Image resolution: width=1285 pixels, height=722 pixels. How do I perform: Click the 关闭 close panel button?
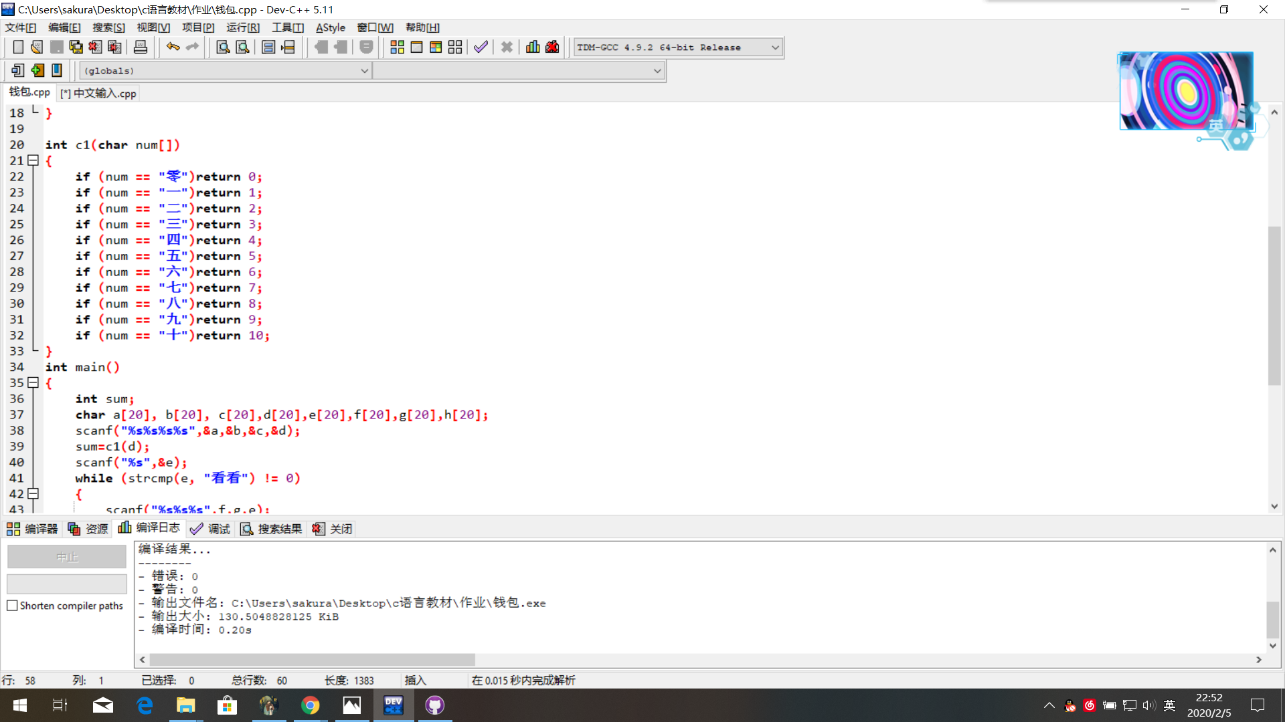point(333,529)
